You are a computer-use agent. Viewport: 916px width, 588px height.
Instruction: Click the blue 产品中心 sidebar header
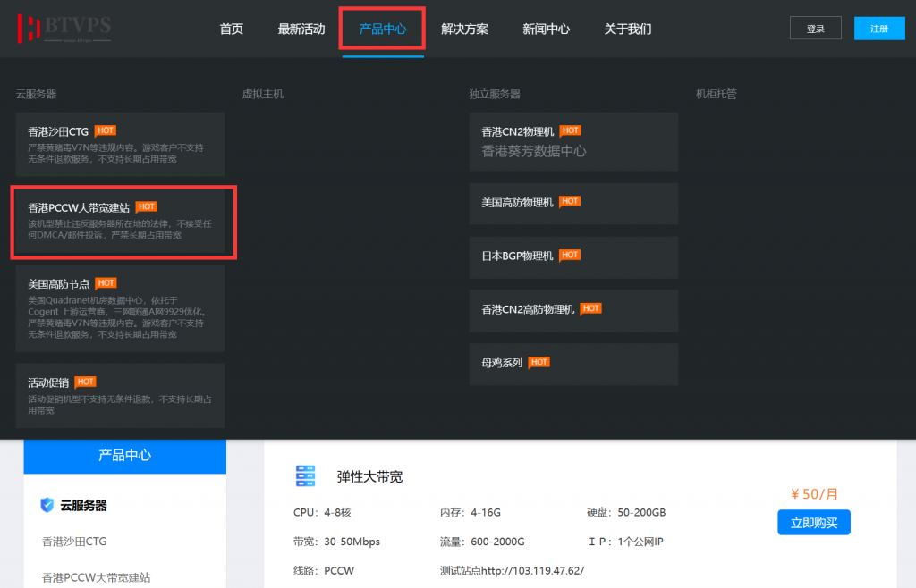(x=125, y=456)
